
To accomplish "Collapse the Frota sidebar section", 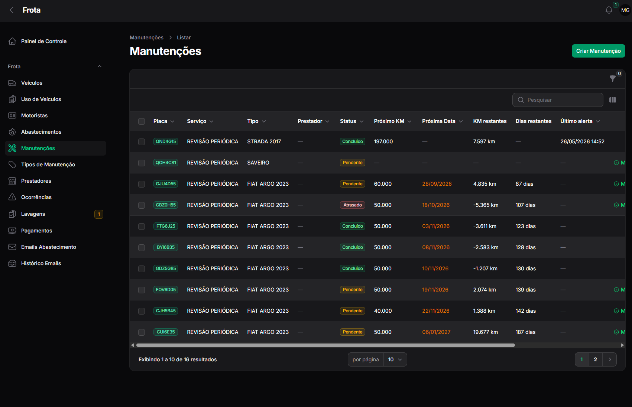I will click(x=100, y=66).
